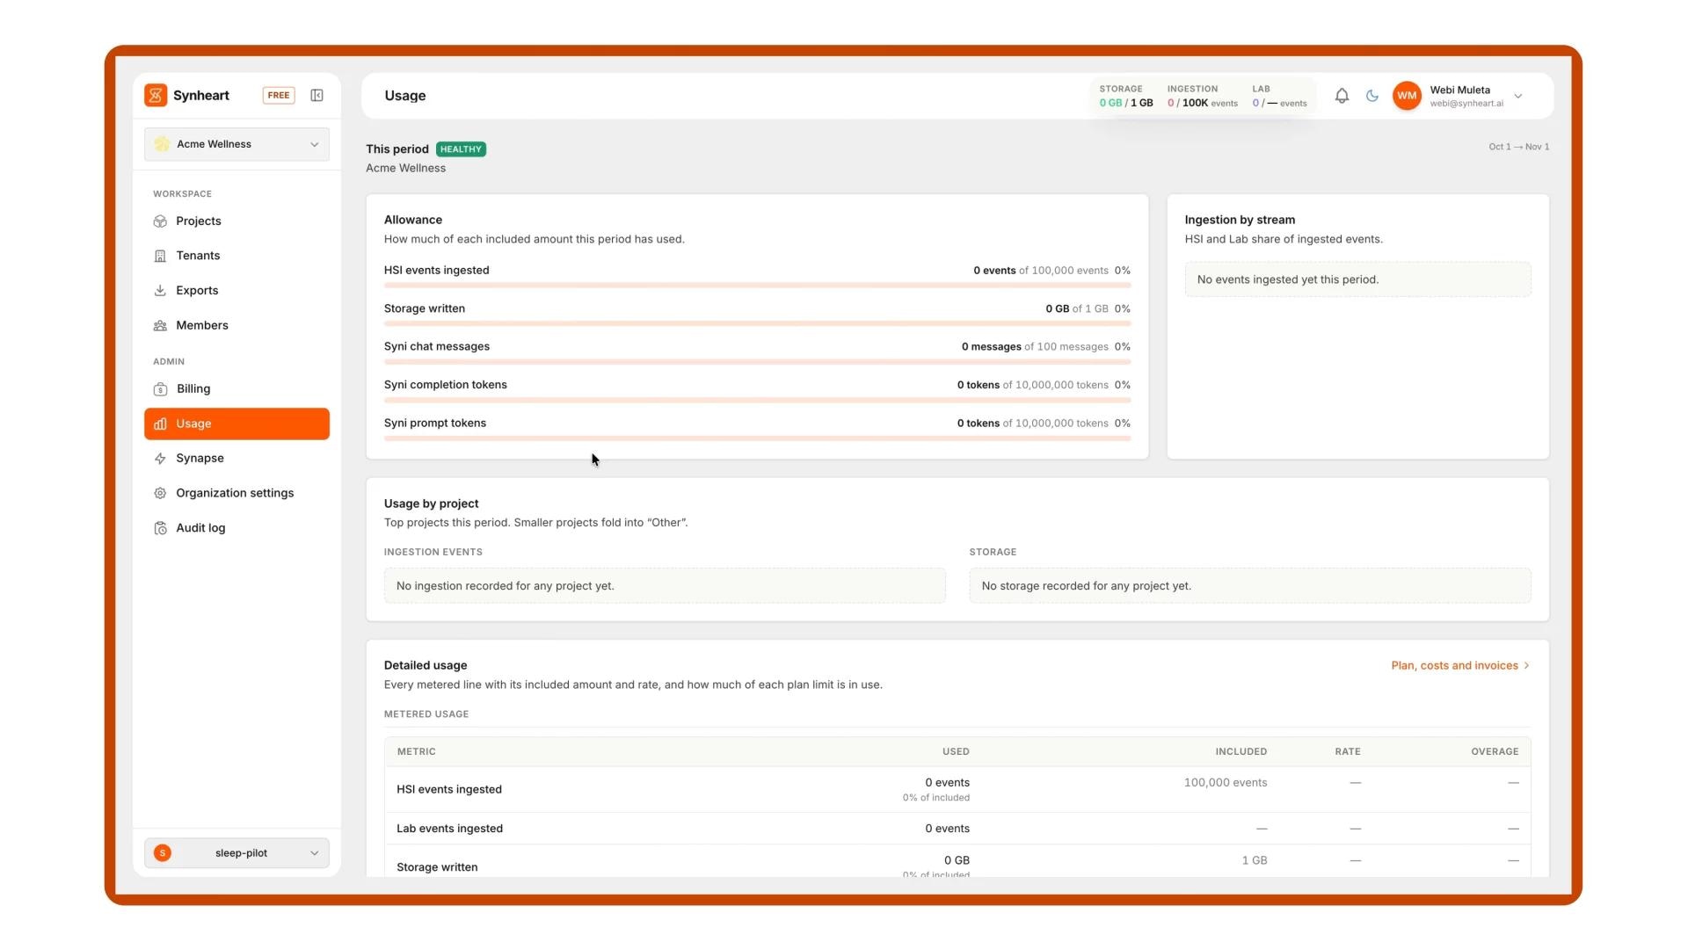Click the Plan, costs and invoices chevron
This screenshot has height=949, width=1688.
[x=1527, y=666]
